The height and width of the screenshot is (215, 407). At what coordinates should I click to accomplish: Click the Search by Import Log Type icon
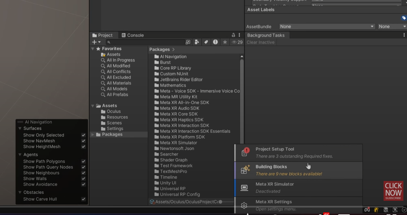click(x=215, y=42)
